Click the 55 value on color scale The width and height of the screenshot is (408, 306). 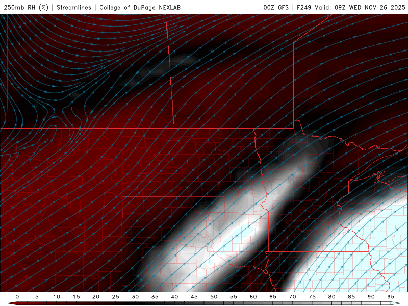tap(234, 297)
